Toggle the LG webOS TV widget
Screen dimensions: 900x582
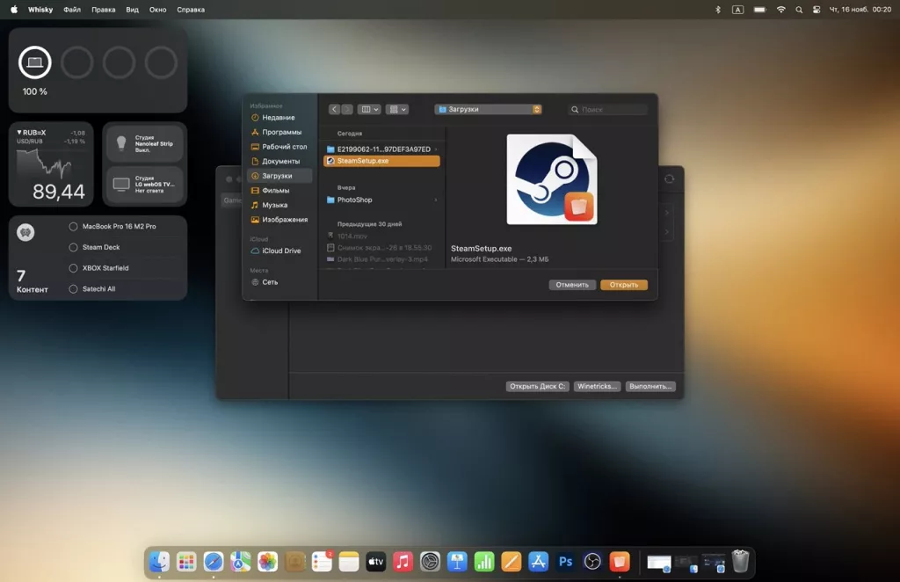click(143, 182)
